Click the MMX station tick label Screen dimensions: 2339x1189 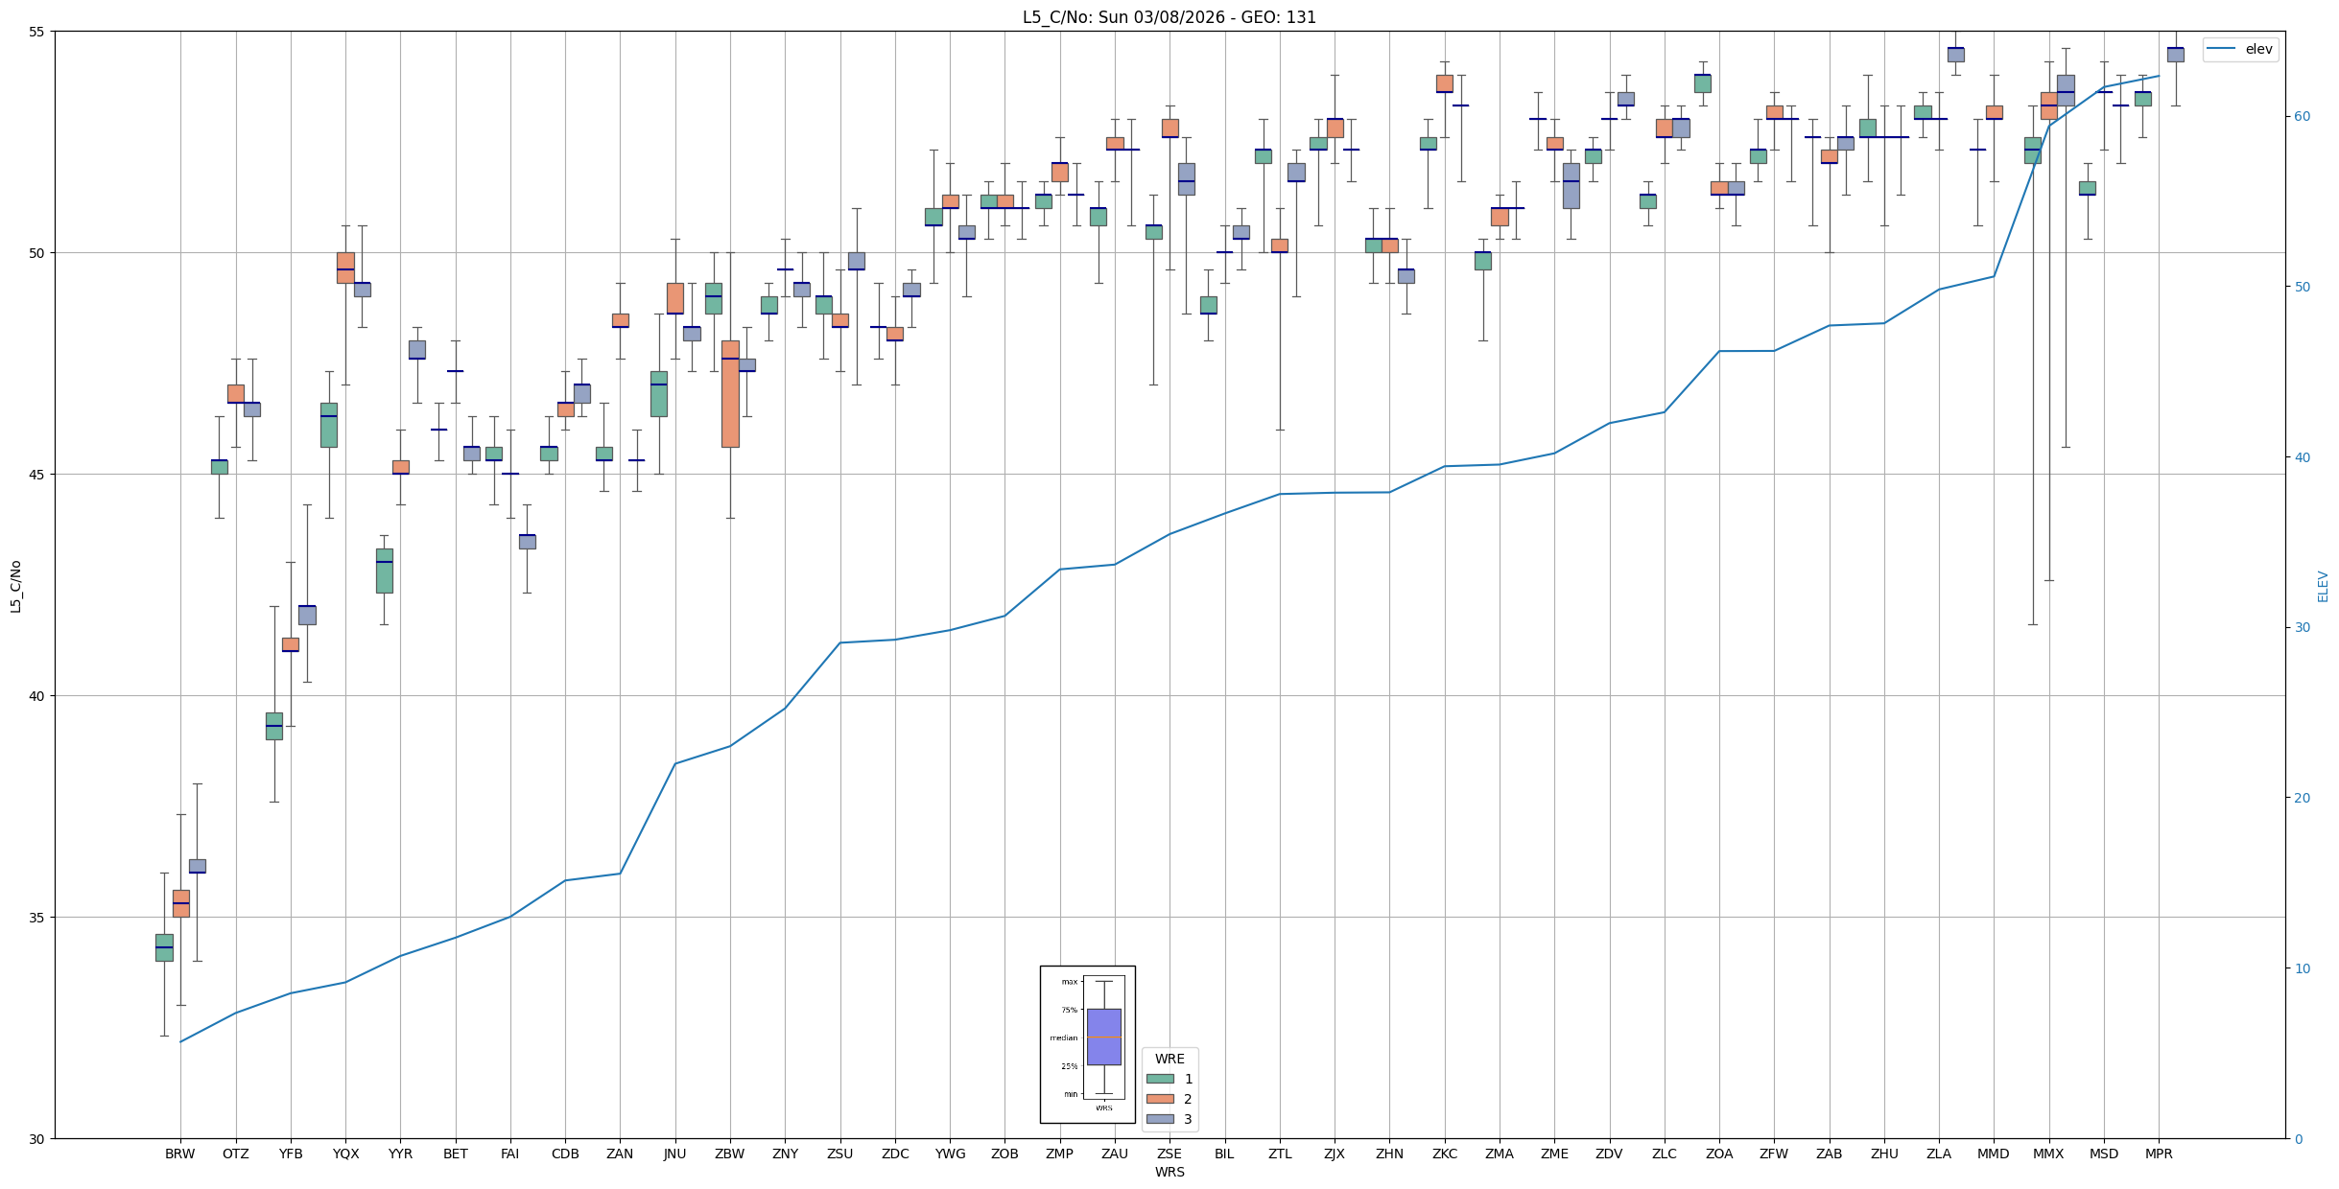tap(2048, 1154)
